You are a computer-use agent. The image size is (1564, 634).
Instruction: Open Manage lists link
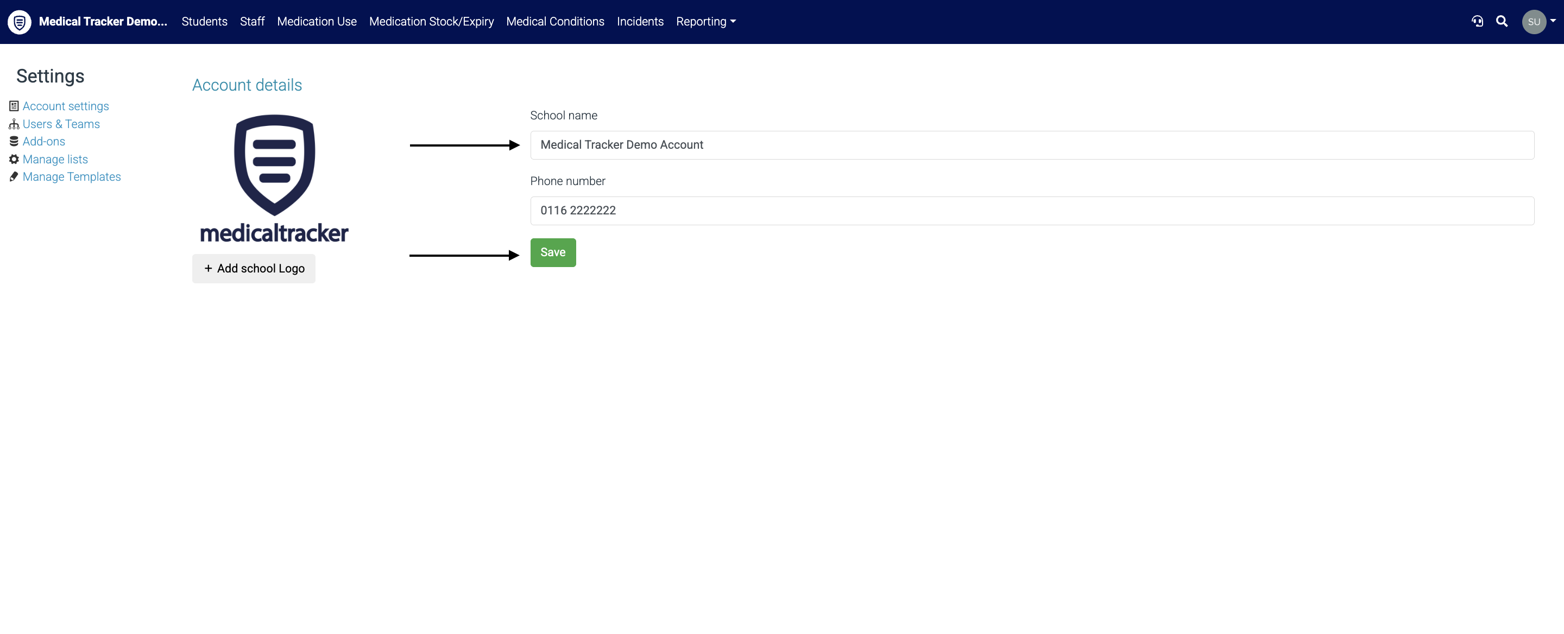coord(55,159)
